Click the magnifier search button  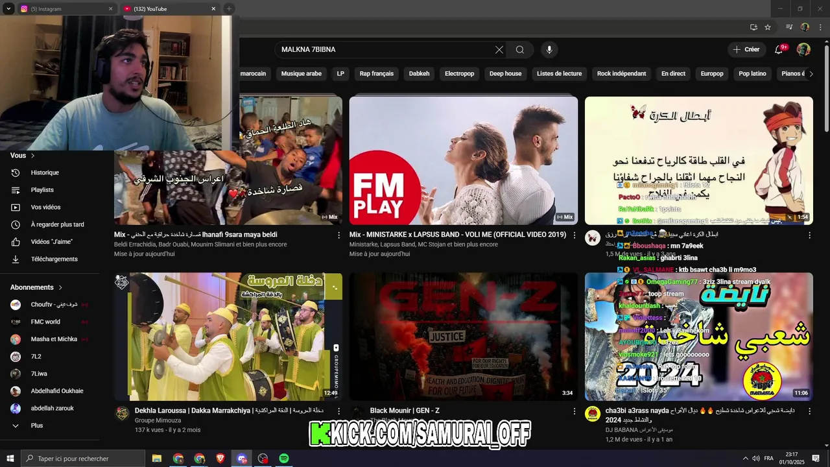coord(520,50)
